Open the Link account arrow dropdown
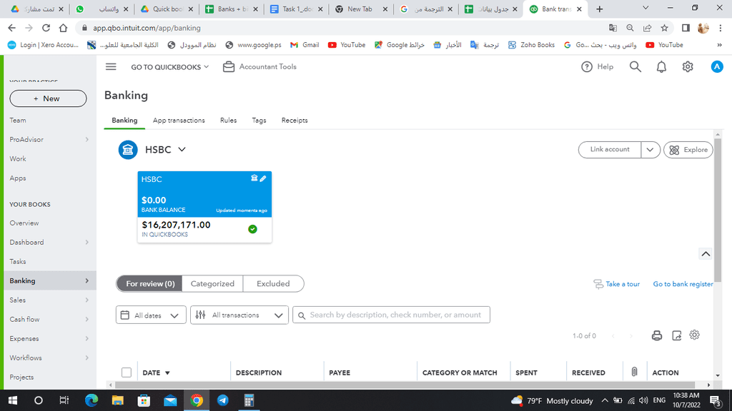The height and width of the screenshot is (411, 732). (650, 150)
